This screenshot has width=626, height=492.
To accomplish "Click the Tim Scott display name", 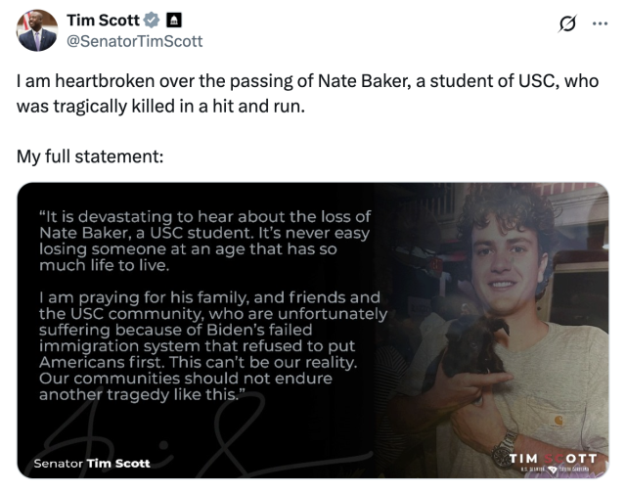I will [x=103, y=20].
